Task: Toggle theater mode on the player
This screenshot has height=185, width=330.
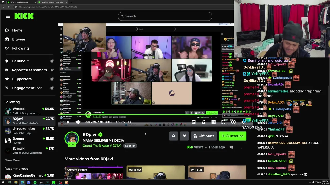Action: click(x=213, y=122)
